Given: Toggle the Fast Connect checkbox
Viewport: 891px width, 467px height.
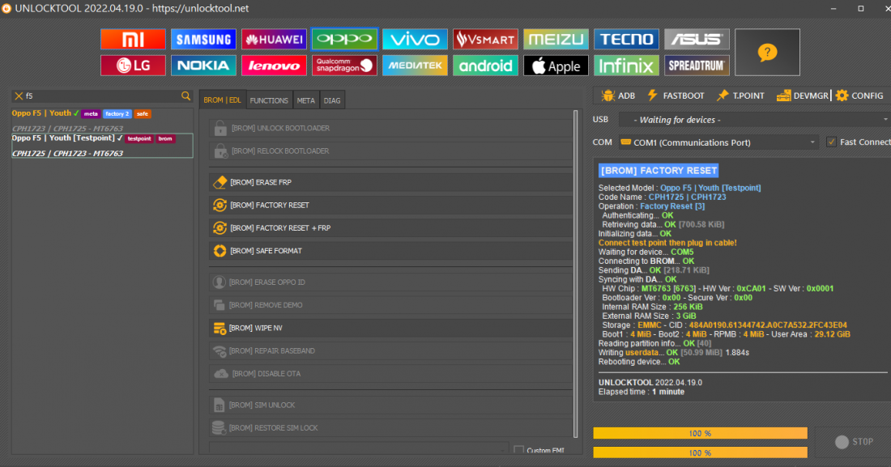Looking at the screenshot, I should click(831, 142).
